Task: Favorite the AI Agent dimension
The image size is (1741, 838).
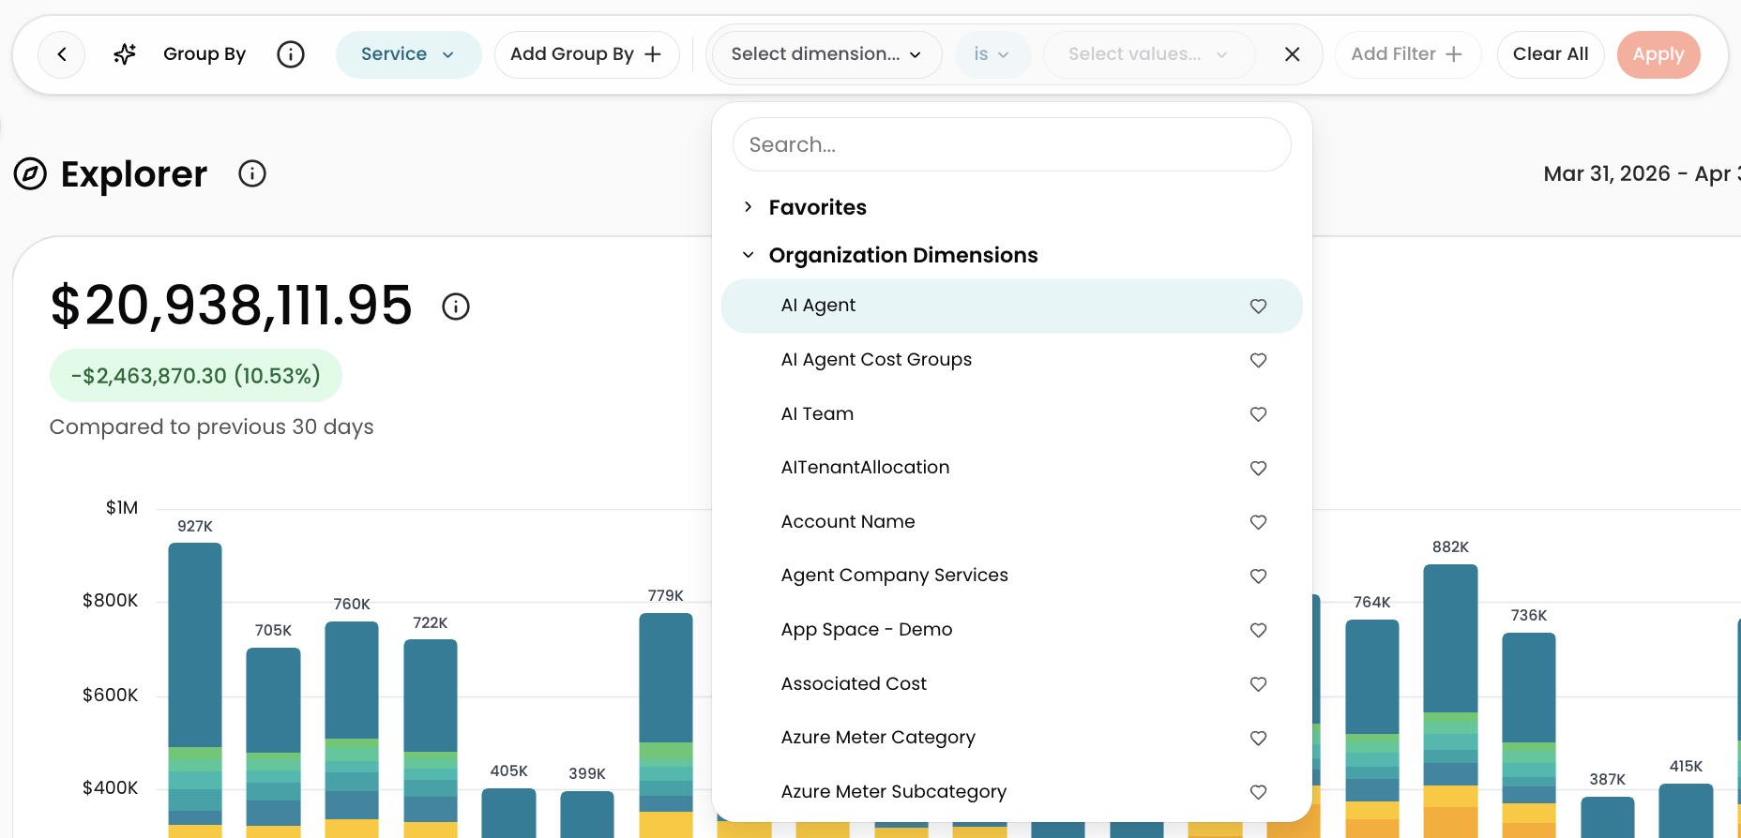Action: [1258, 306]
